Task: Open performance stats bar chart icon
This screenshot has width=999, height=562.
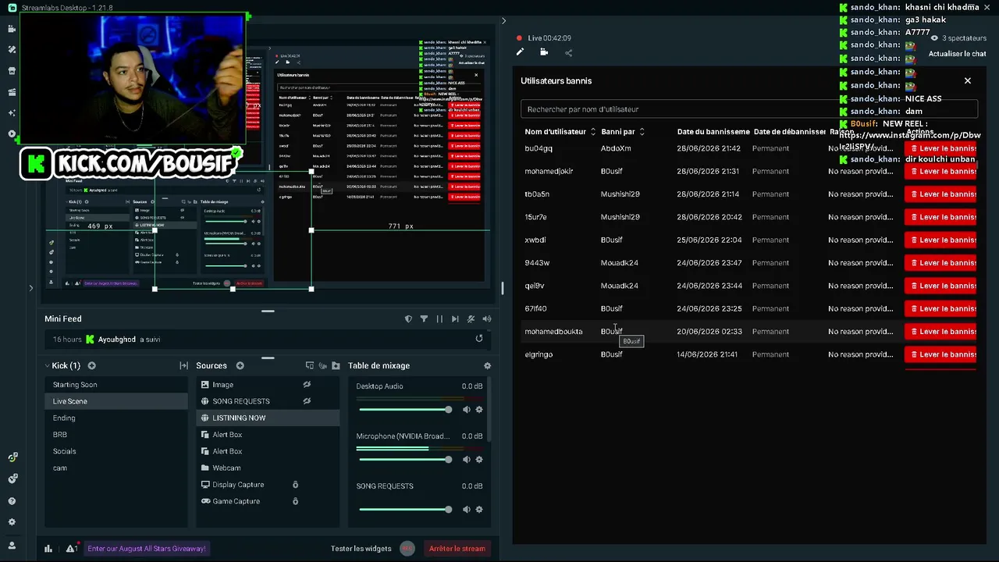Action: point(48,548)
